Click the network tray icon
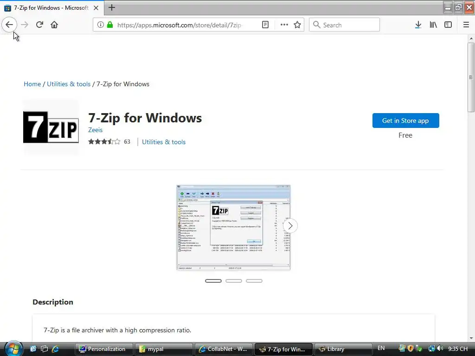 tap(431, 349)
